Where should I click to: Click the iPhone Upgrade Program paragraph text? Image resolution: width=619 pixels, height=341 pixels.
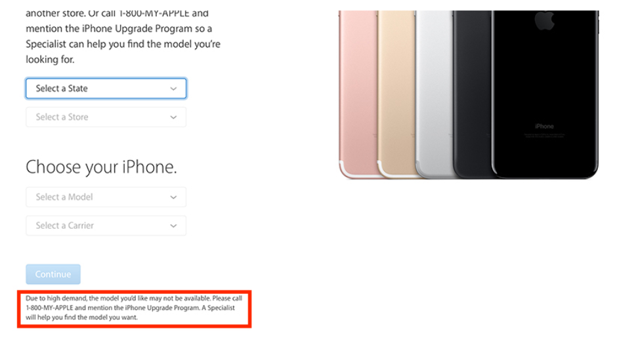point(123,36)
